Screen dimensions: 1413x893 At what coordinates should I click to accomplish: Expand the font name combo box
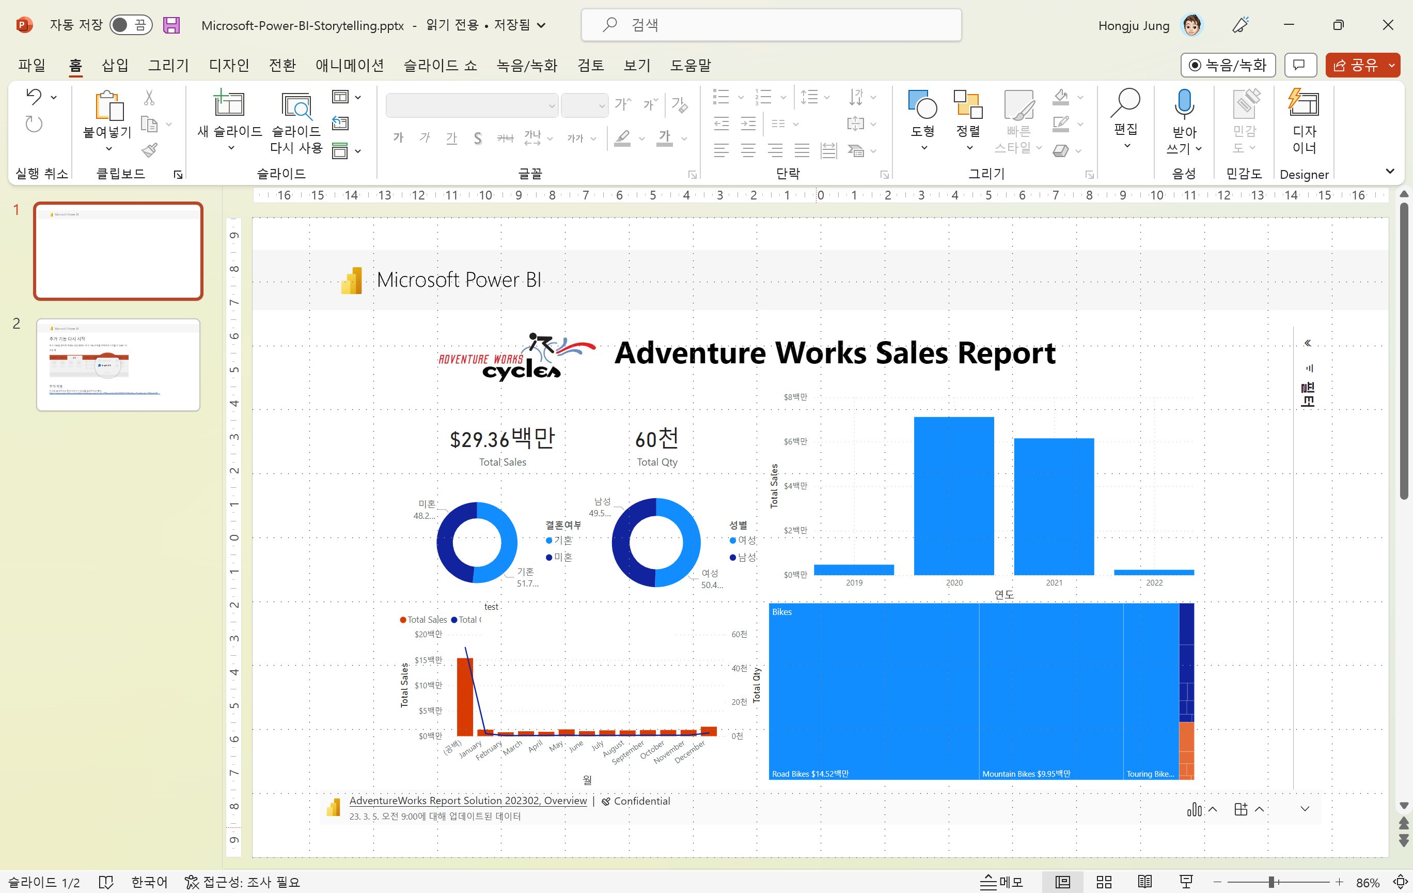click(552, 106)
